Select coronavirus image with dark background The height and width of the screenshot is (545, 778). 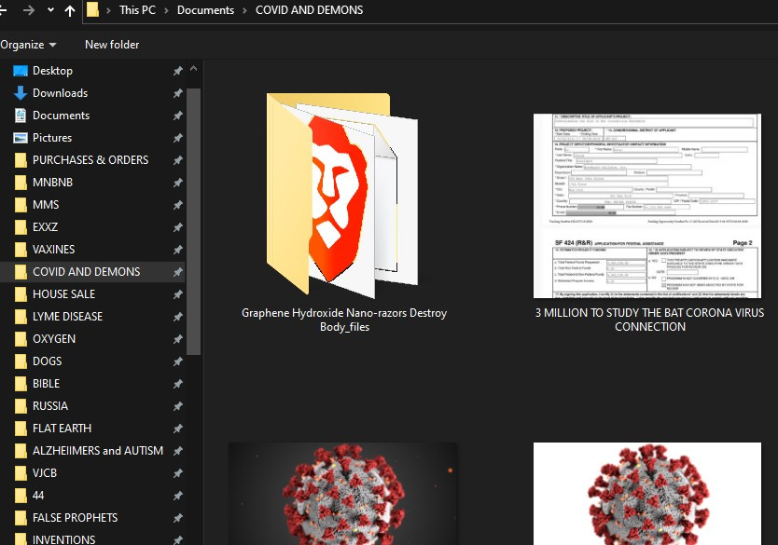pos(343,494)
